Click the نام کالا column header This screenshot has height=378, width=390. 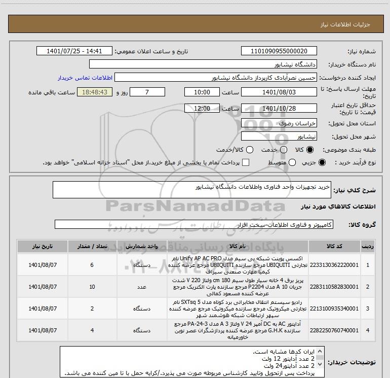pyautogui.click(x=238, y=247)
